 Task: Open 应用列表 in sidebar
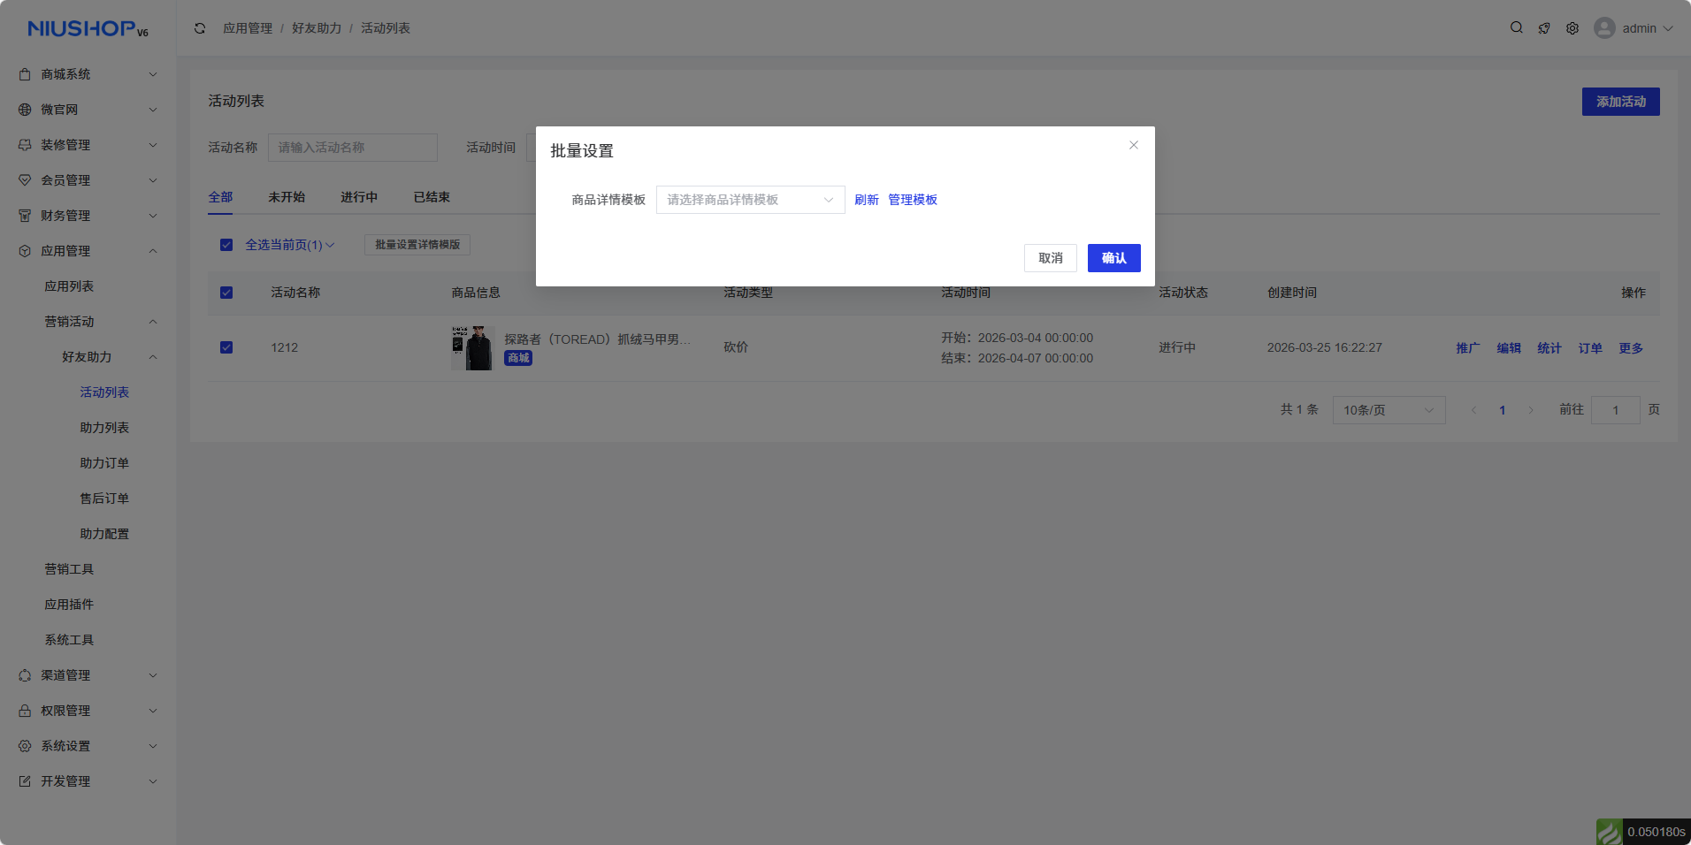pyautogui.click(x=69, y=286)
